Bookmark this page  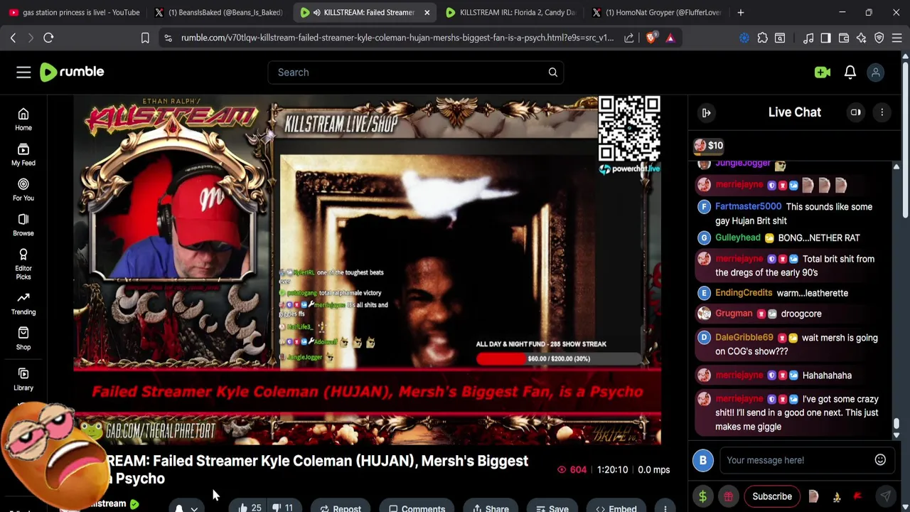pyautogui.click(x=145, y=38)
